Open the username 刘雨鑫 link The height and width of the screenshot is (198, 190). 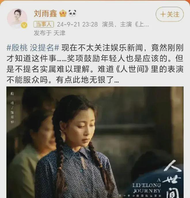(x=45, y=14)
